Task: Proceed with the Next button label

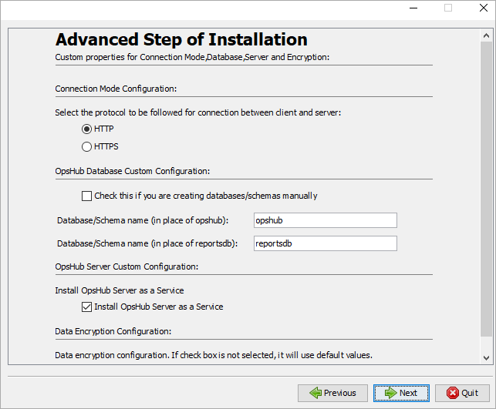Action: [x=408, y=393]
